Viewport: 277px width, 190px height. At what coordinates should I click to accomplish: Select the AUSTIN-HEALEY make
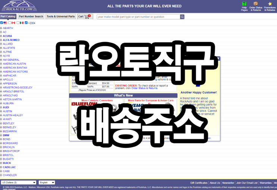[x=13, y=115]
